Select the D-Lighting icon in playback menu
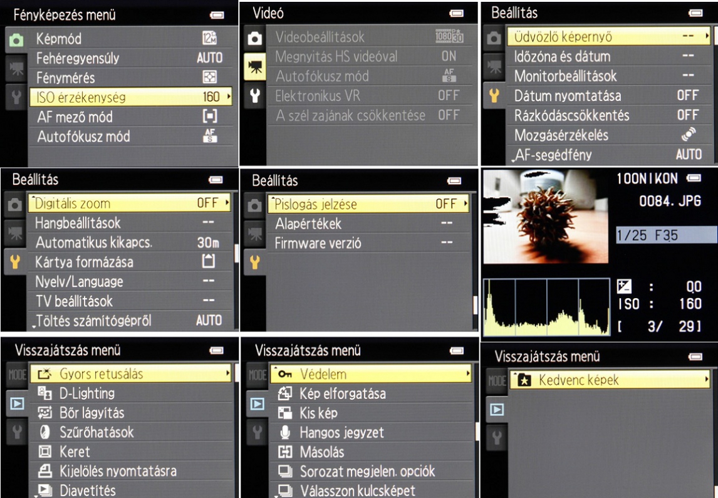 click(44, 393)
